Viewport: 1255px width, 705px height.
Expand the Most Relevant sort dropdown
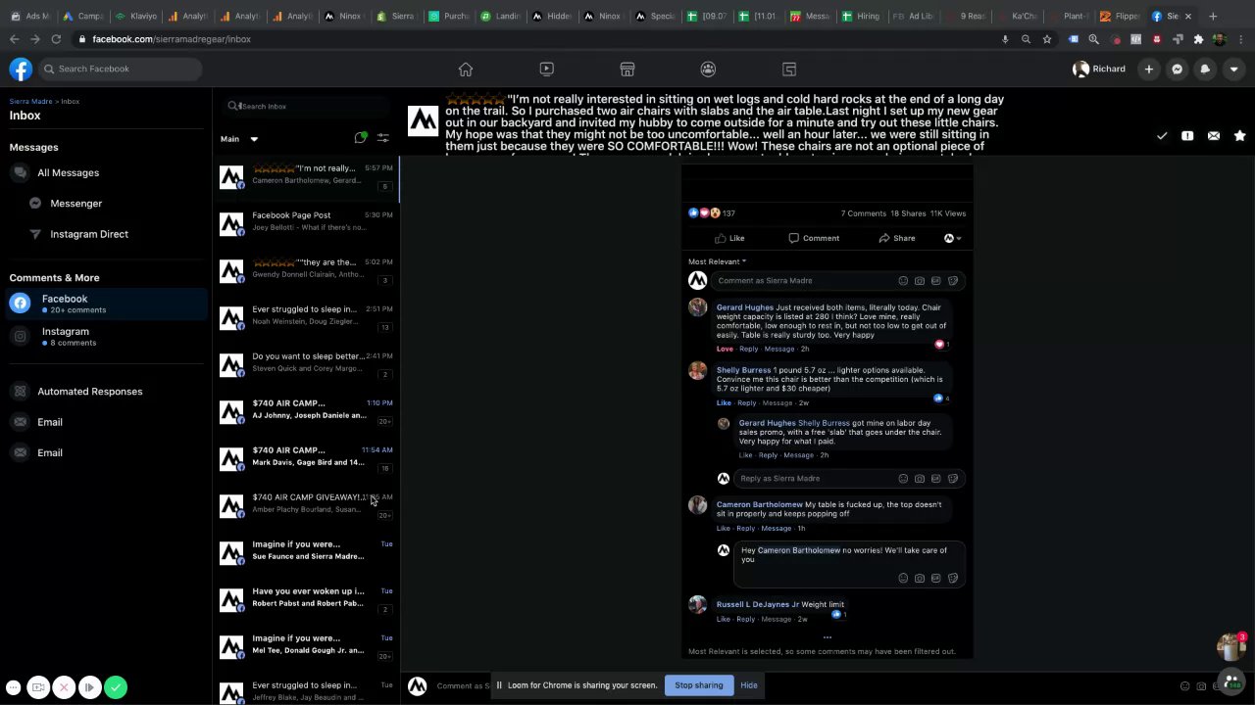pos(717,261)
